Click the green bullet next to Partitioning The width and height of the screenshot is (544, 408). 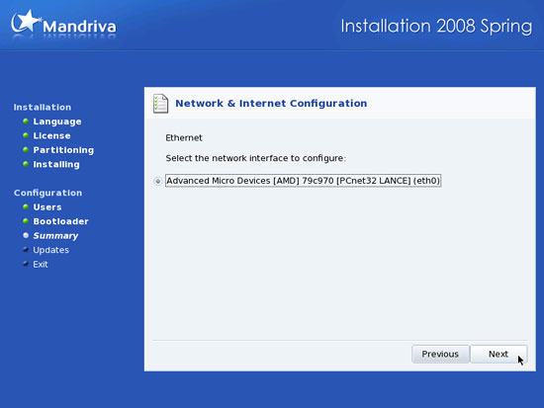pyautogui.click(x=26, y=149)
